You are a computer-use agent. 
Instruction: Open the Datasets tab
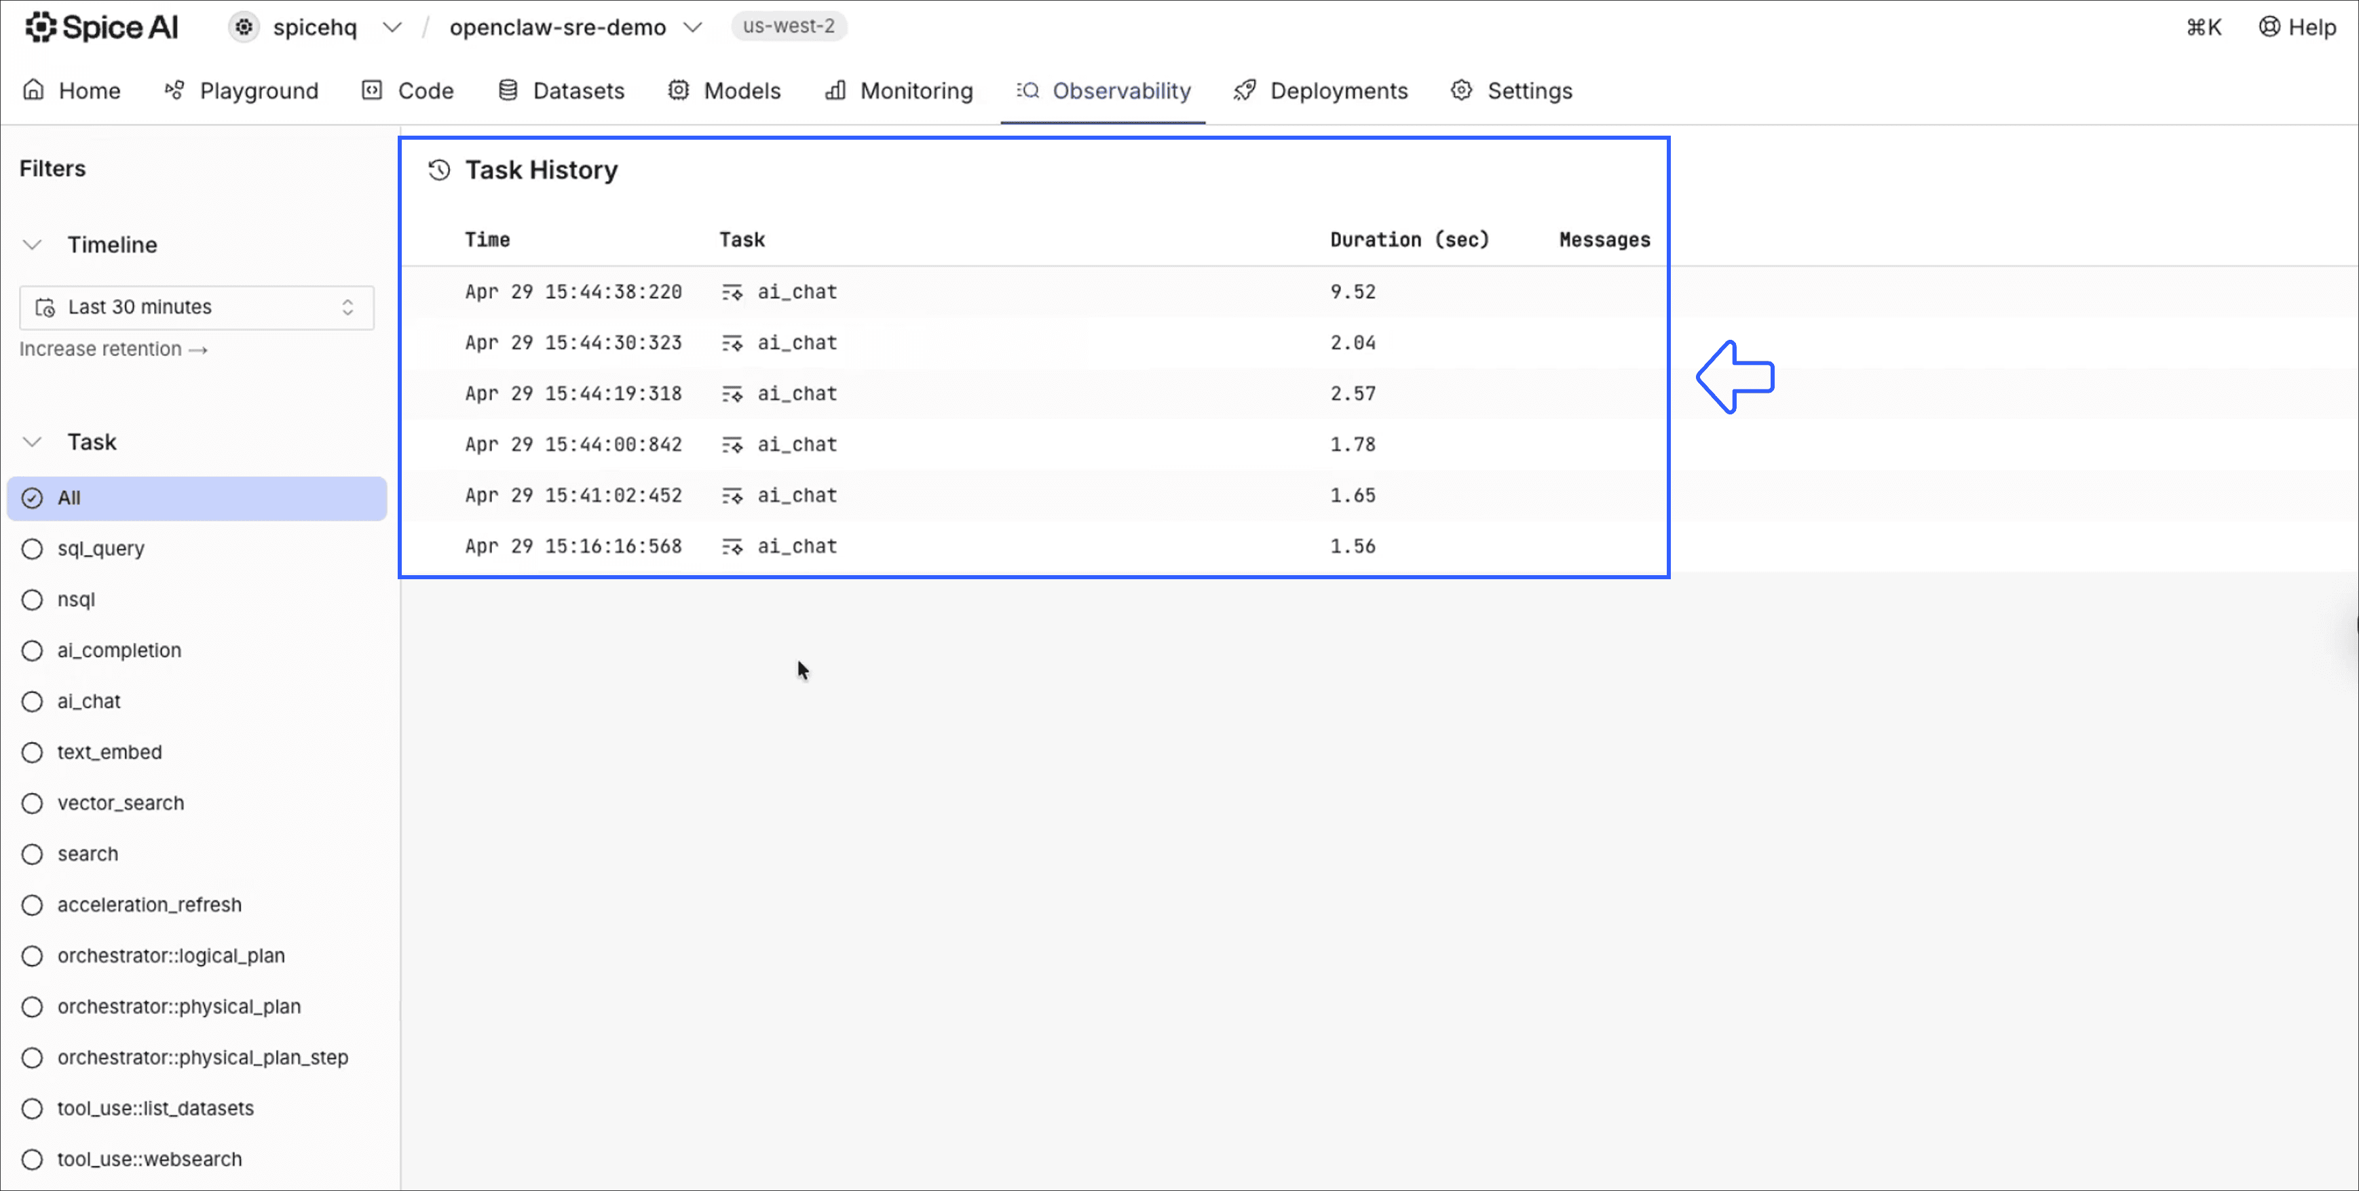[561, 91]
